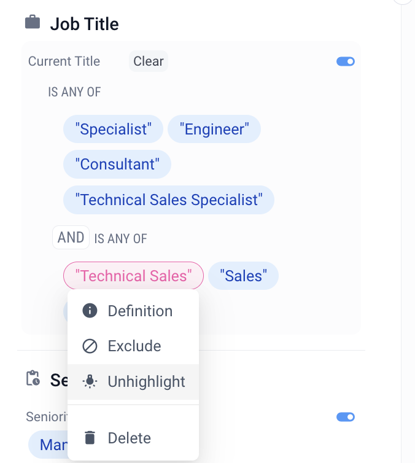This screenshot has height=463, width=415.
Task: Click the Current Title label
Action: pos(64,61)
